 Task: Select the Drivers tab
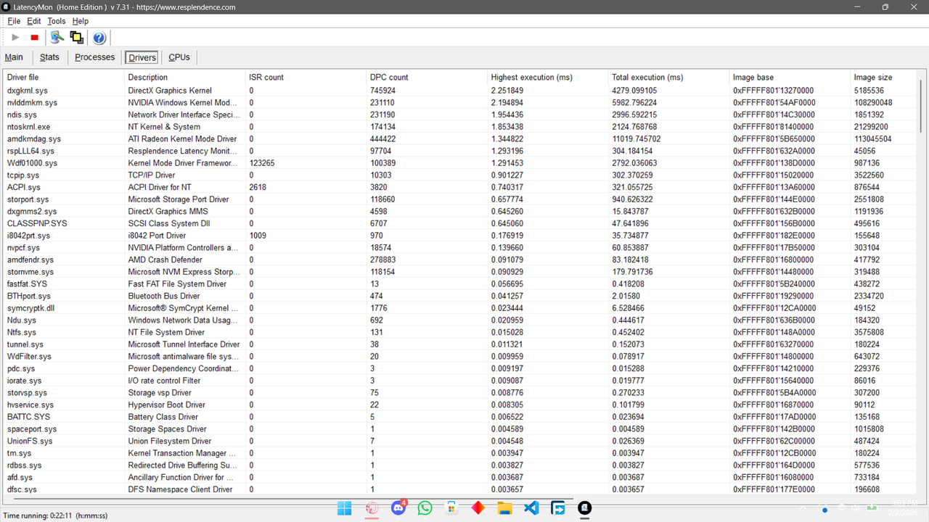tap(142, 57)
